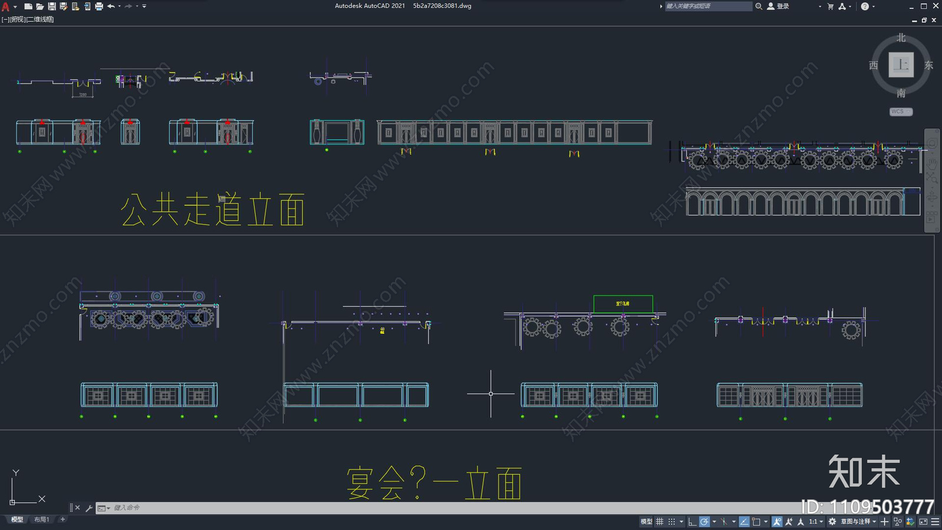The width and height of the screenshot is (942, 530).
Task: Toggle the drawing grid display
Action: coord(660,521)
